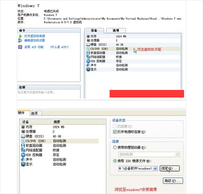Click the floppy drive icon in upper device list
Image resolution: width=203 pixels, height=194 pixels.
(x=88, y=53)
